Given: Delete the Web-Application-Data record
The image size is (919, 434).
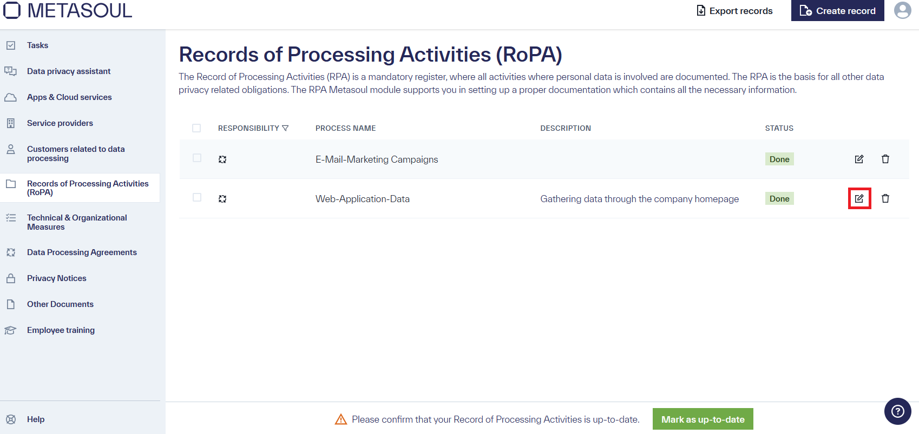Looking at the screenshot, I should pyautogui.click(x=886, y=198).
